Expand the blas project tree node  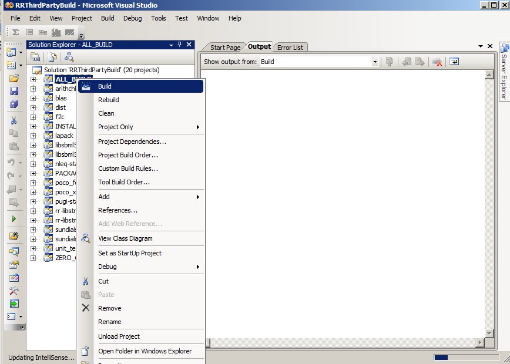coord(33,98)
